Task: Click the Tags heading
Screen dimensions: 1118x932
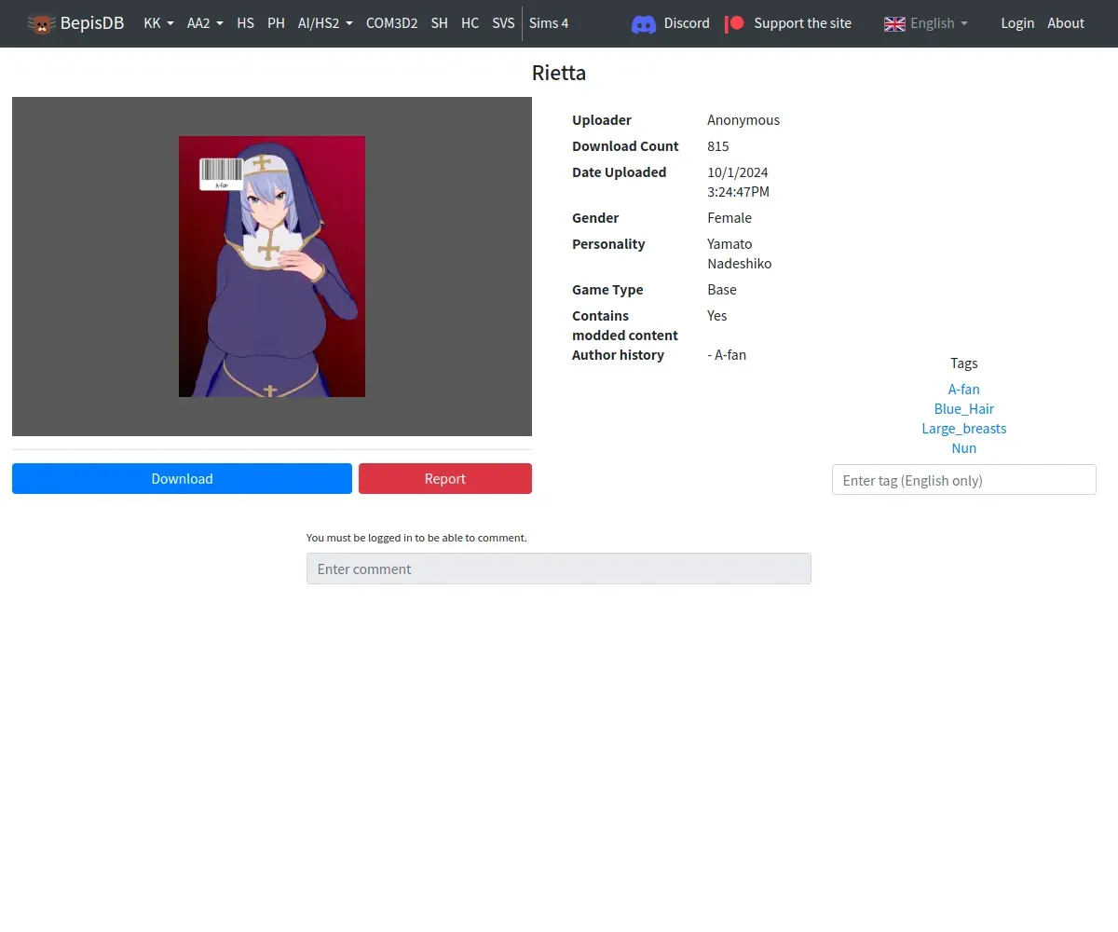Action: tap(964, 363)
